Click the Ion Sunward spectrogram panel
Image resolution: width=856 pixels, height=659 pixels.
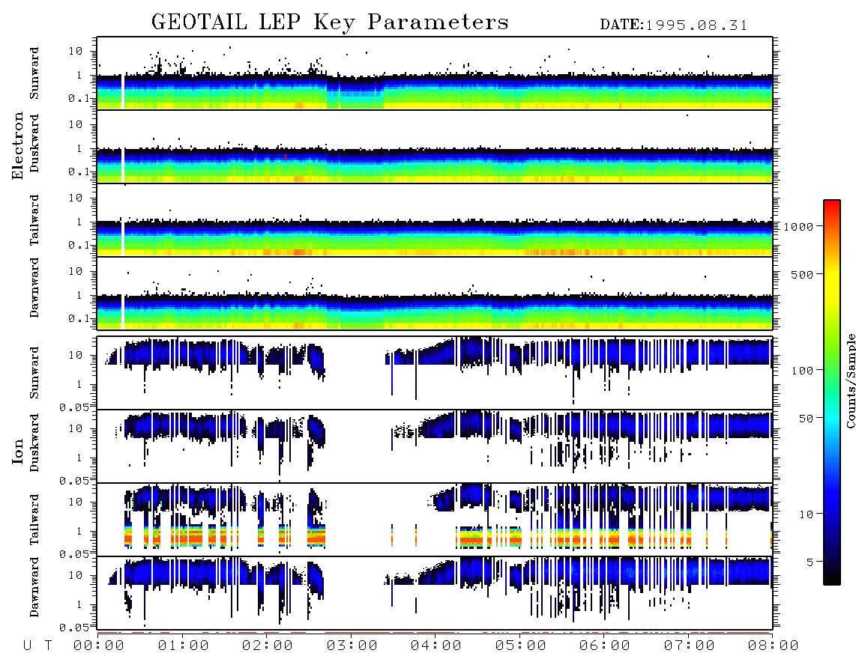[x=435, y=373]
